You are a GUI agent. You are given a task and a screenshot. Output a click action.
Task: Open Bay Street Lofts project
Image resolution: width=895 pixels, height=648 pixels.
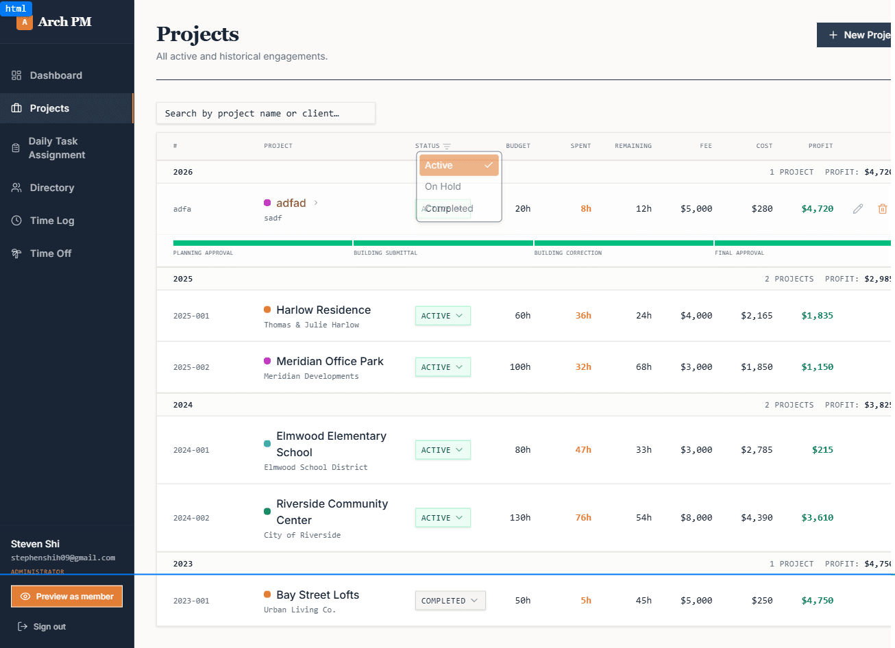[317, 595]
